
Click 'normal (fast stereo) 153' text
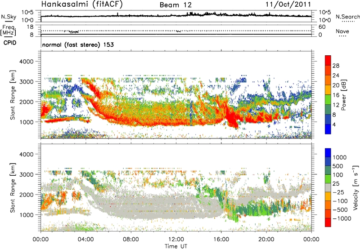(78, 44)
